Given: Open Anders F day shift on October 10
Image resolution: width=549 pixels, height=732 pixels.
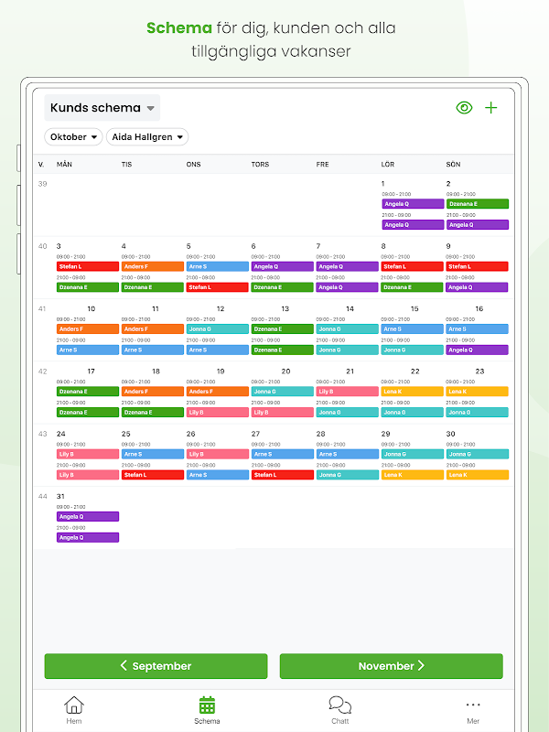Looking at the screenshot, I should pyautogui.click(x=88, y=329).
